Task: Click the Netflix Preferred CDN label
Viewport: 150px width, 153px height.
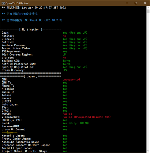Action: click(x=19, y=64)
